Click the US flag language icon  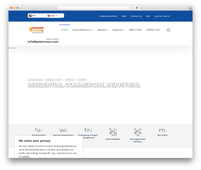tap(49, 16)
